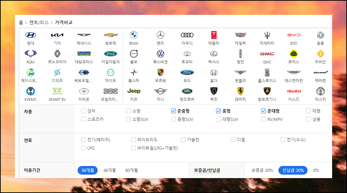Viewport: 347px width, 193px height.
Task: Pick the Ford (포드) oval logo
Action: (187, 72)
